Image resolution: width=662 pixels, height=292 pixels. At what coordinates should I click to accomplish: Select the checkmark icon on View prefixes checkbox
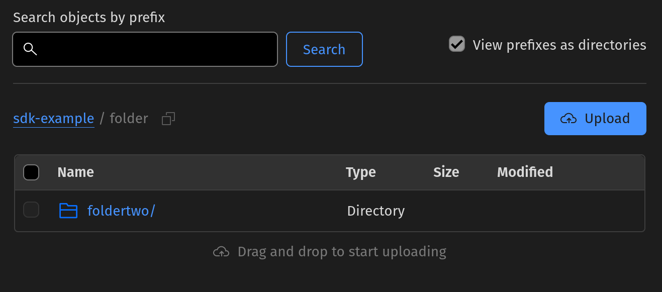(456, 44)
